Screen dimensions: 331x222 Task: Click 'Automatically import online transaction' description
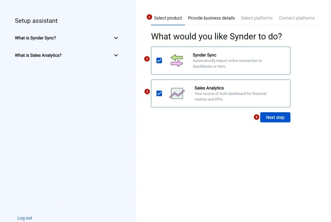click(x=227, y=63)
